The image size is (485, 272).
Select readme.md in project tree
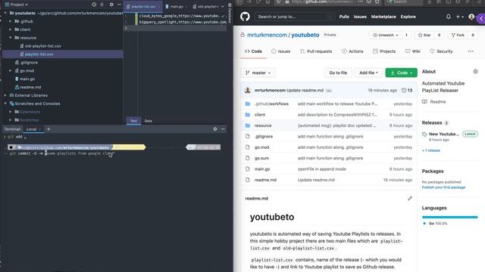click(x=30, y=88)
